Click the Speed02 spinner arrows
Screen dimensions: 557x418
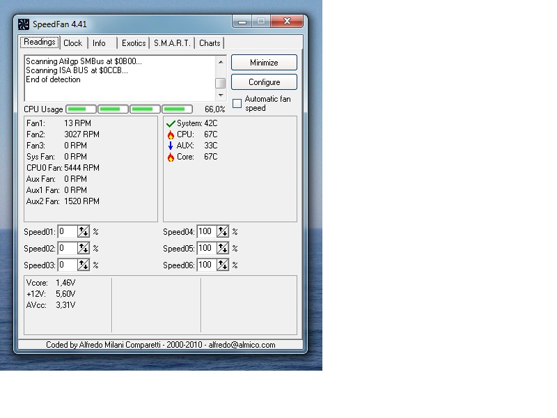84,249
